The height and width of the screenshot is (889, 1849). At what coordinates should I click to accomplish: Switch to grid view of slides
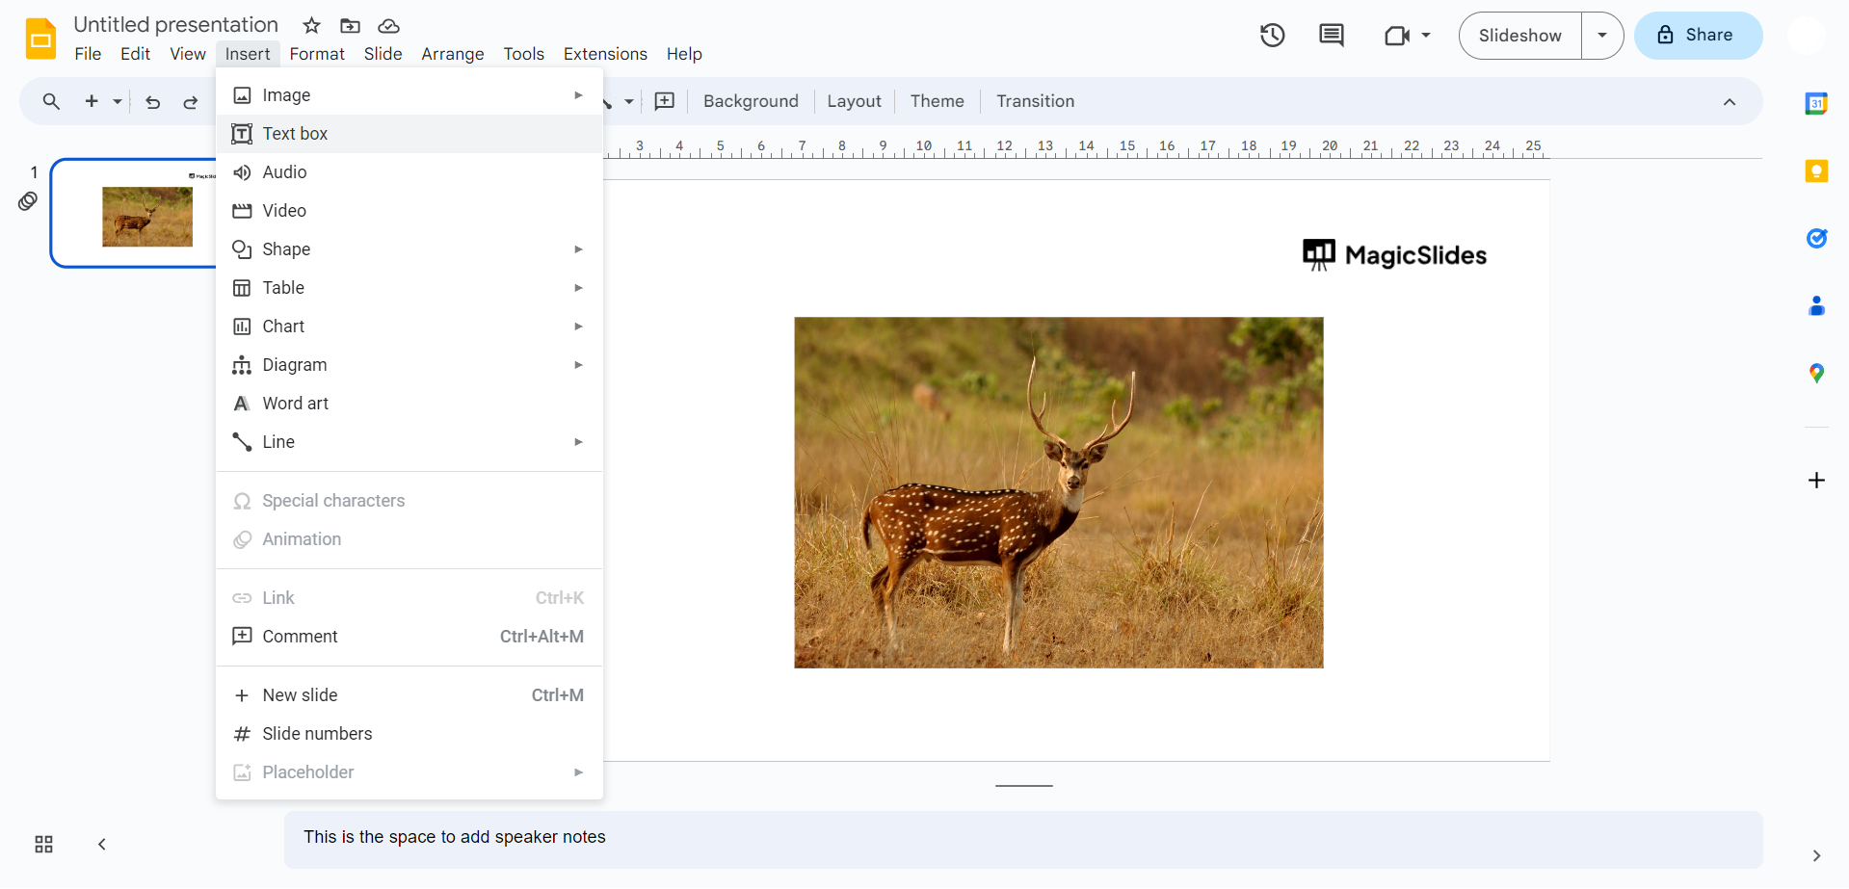[42, 844]
